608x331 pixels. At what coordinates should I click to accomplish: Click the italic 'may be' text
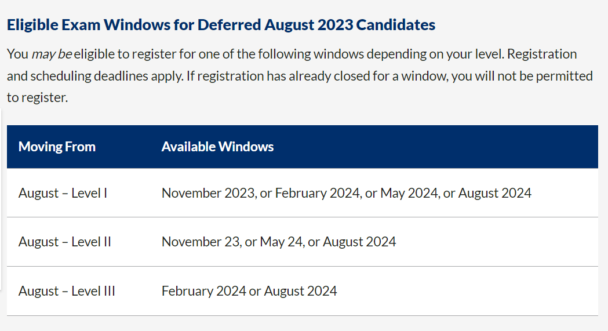tap(52, 54)
